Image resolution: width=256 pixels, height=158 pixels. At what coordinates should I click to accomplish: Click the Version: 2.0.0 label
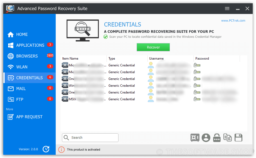[x=29, y=149]
